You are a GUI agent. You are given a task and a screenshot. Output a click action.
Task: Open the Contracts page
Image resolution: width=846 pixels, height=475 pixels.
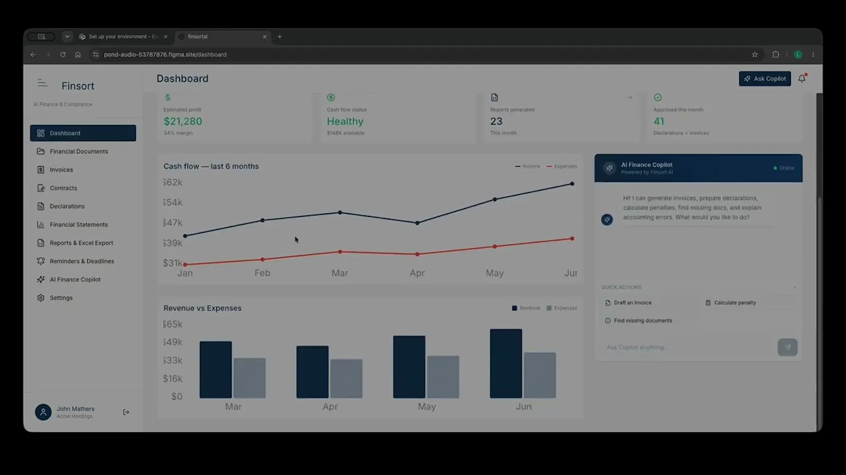click(x=83, y=188)
